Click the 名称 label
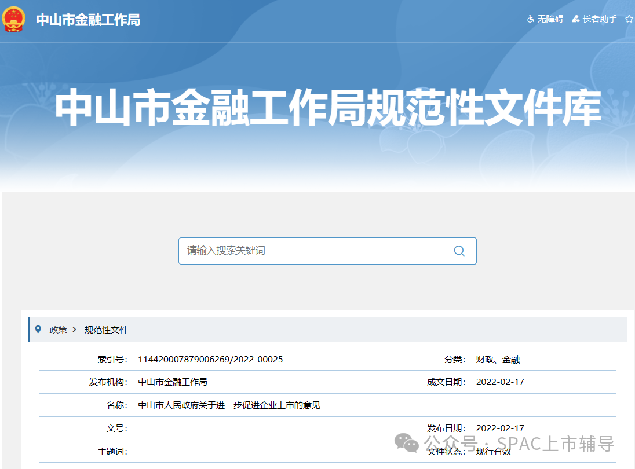Screen dimensions: 635x469 (x=117, y=405)
